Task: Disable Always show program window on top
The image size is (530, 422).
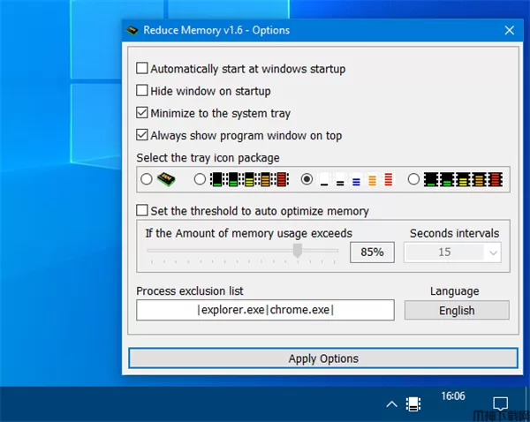Action: click(x=142, y=136)
